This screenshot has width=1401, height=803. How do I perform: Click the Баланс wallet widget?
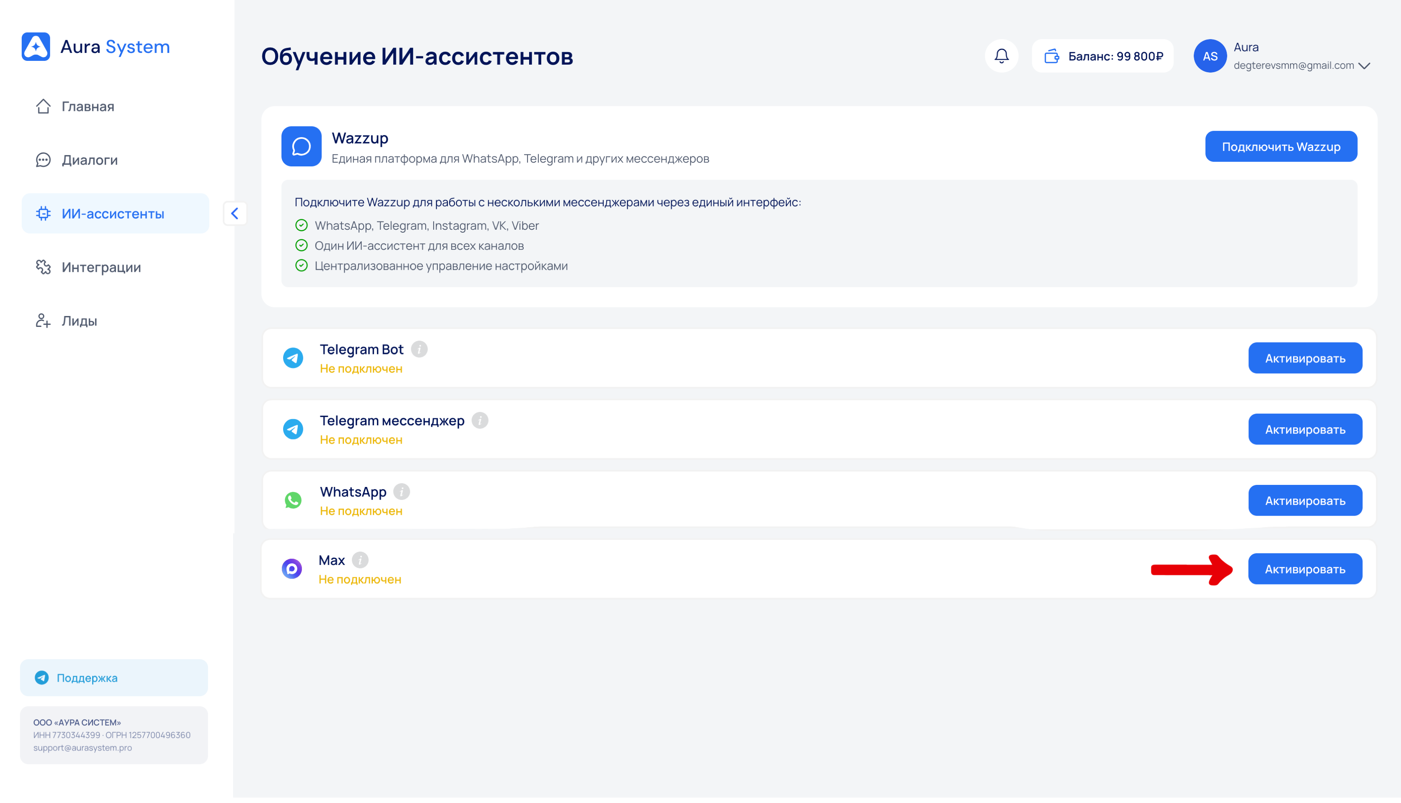1102,56
